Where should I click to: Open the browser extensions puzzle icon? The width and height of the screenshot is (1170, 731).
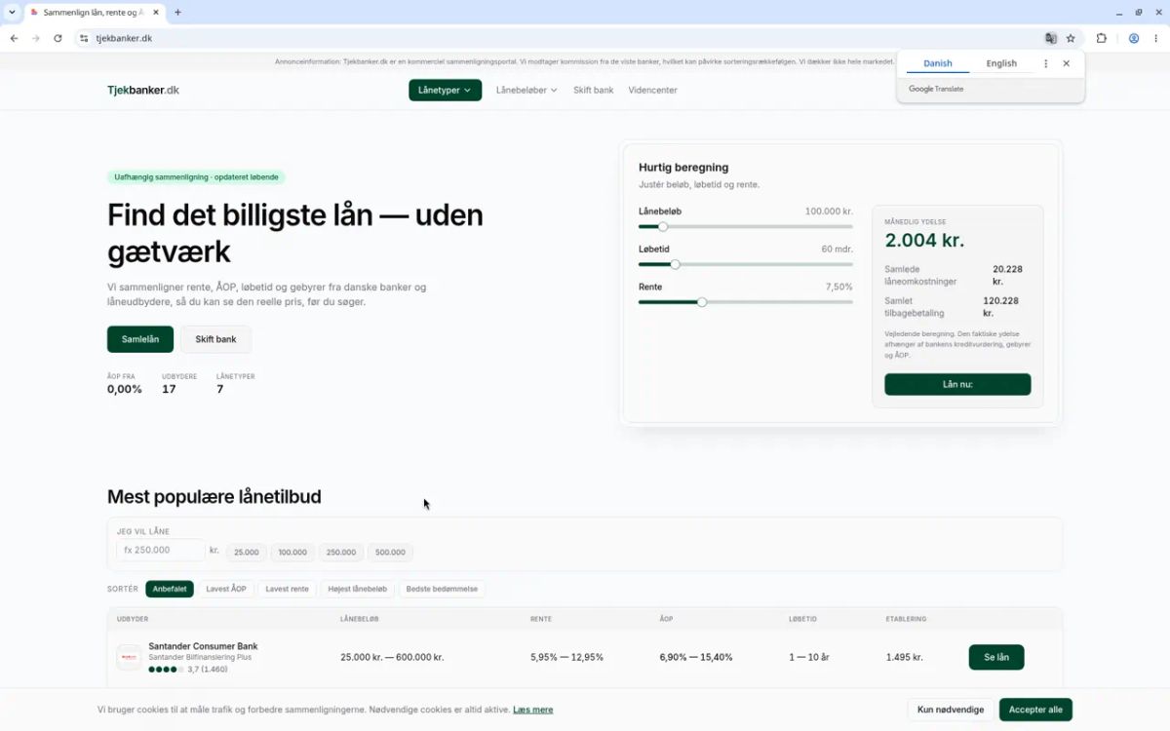click(x=1102, y=38)
